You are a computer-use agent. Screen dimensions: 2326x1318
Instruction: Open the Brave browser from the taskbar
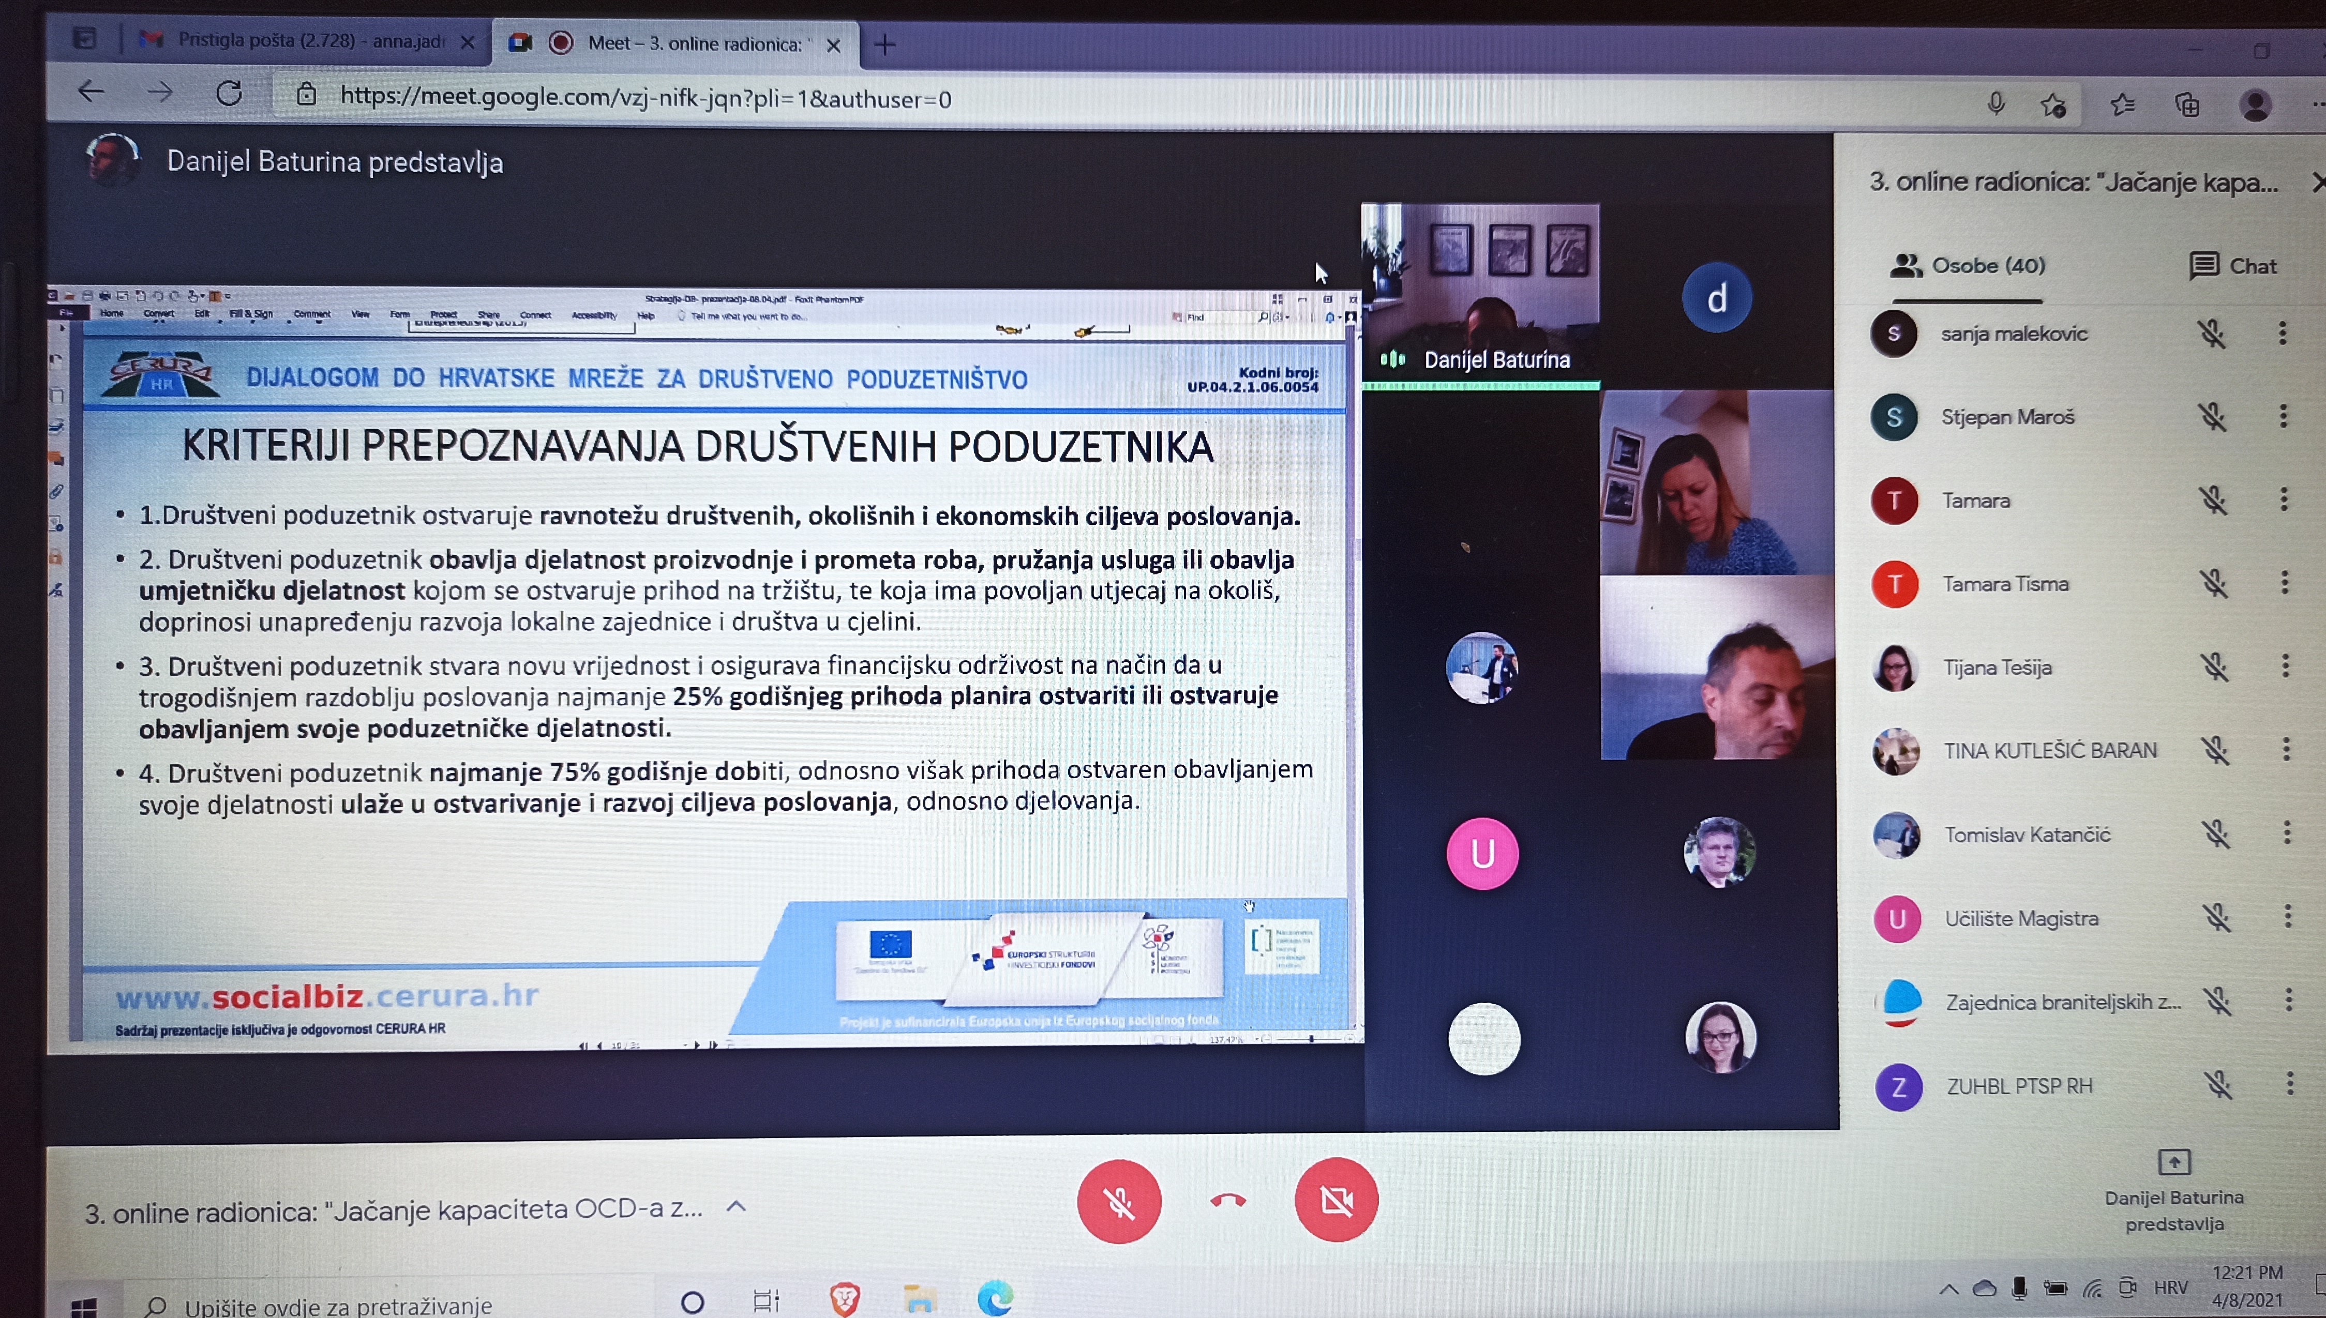tap(844, 1300)
